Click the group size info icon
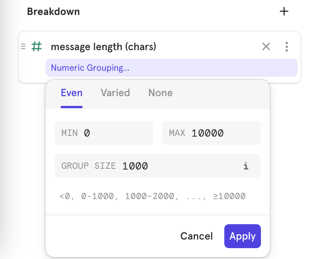Screen dimensions: 320x259 tap(246, 166)
